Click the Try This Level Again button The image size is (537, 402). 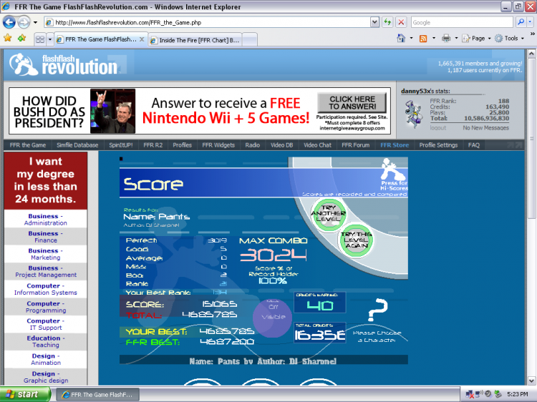(356, 240)
